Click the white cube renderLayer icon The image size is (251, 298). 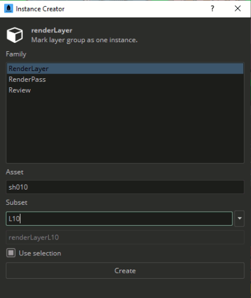pos(15,35)
